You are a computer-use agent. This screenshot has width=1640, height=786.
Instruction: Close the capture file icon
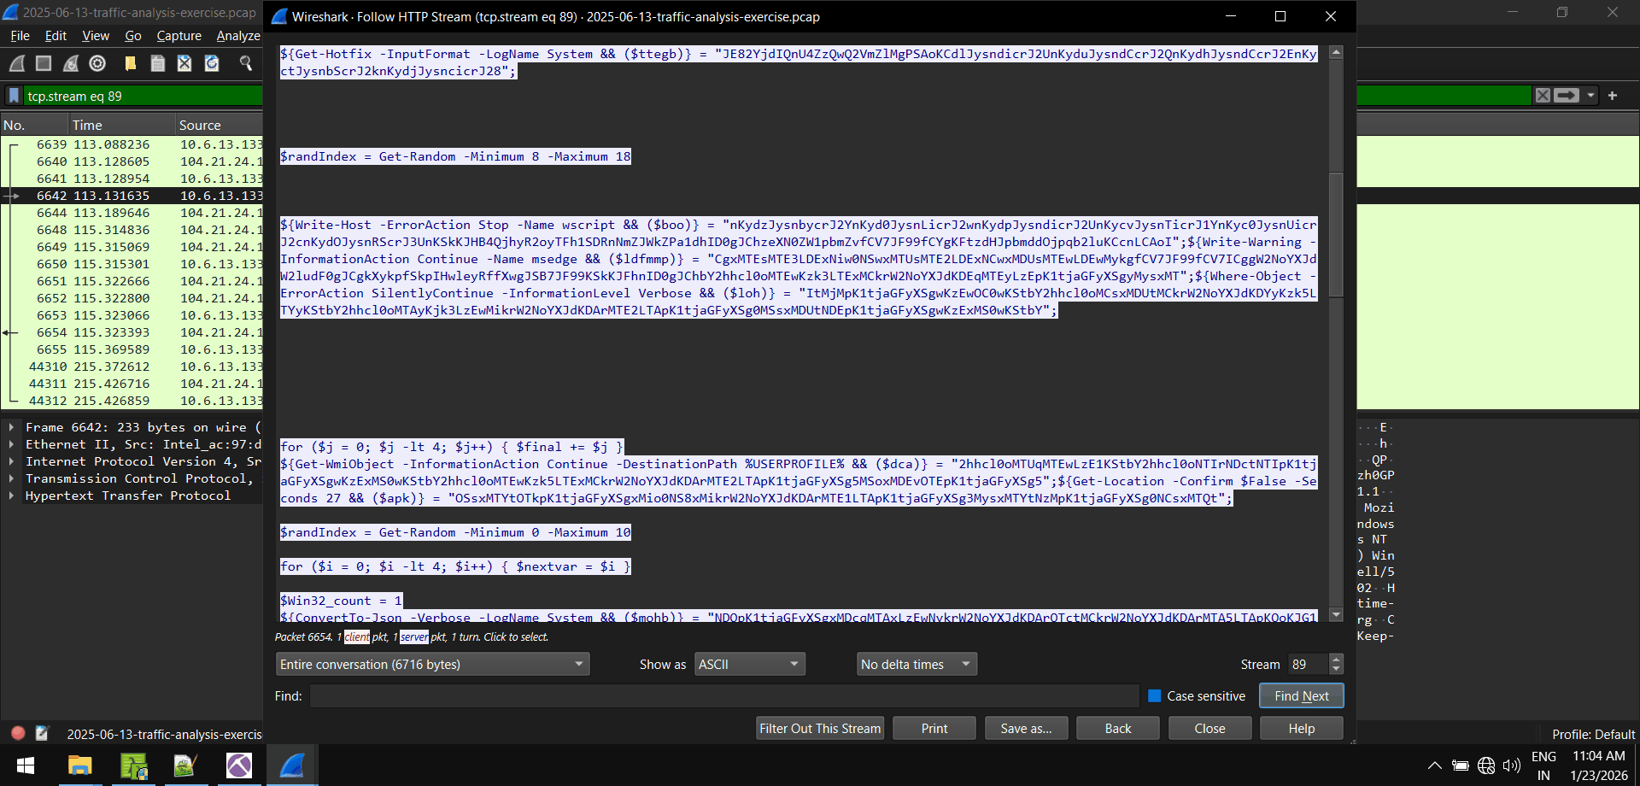tap(184, 63)
